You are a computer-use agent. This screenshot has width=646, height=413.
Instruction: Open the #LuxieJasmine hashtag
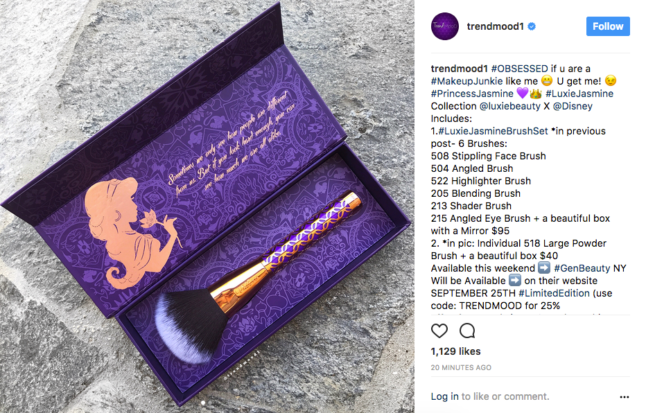coord(579,94)
